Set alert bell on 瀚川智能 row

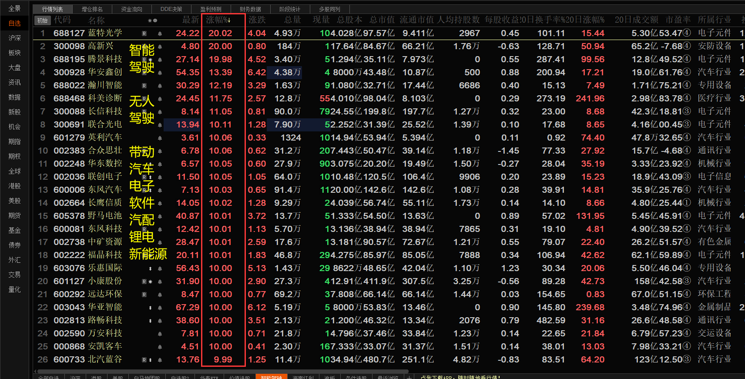(x=160, y=86)
